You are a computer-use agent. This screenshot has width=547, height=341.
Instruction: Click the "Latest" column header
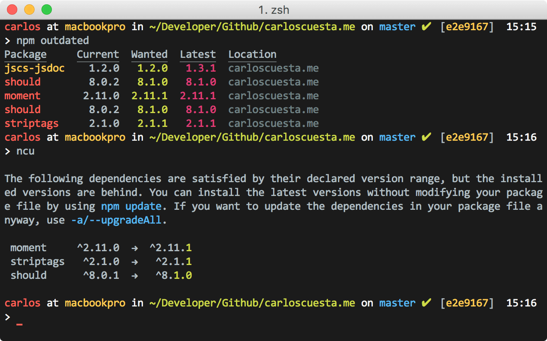click(x=198, y=55)
